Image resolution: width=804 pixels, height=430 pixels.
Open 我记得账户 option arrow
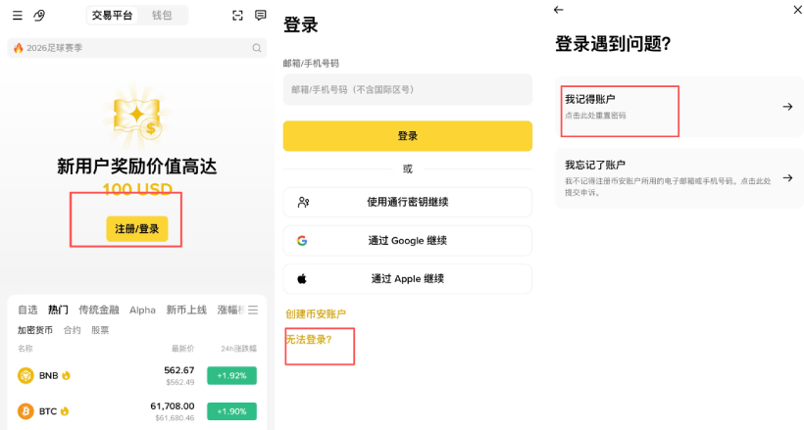point(787,107)
